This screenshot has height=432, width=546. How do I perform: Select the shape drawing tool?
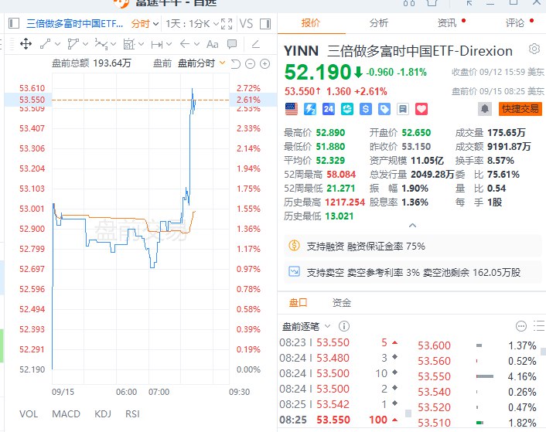[73, 44]
